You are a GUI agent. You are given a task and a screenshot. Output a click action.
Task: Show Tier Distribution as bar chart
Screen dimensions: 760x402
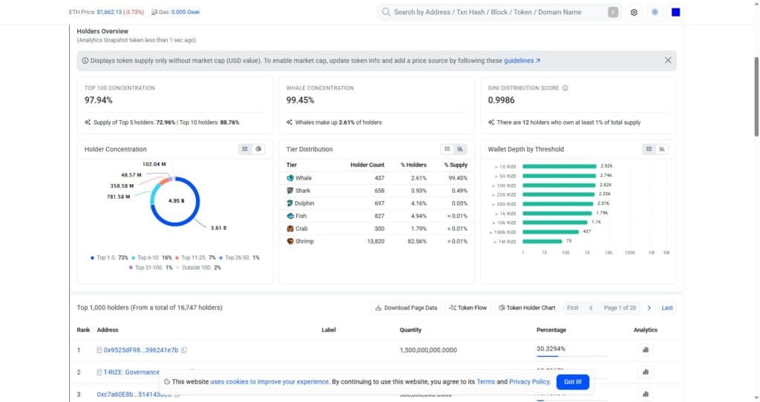(460, 149)
